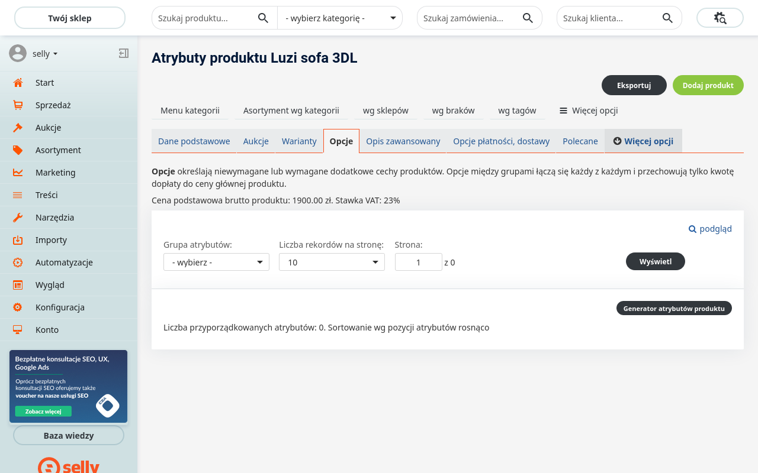Open the category selection dropdown
The height and width of the screenshot is (473, 758).
tap(340, 18)
